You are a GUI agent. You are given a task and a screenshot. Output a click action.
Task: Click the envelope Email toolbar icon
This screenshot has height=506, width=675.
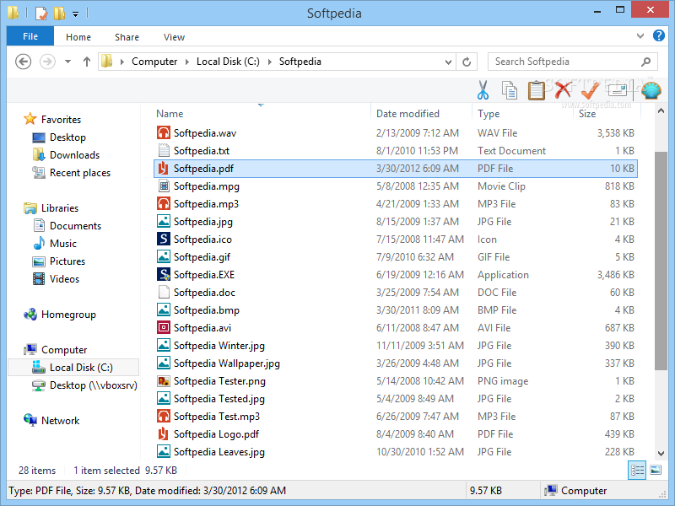click(x=618, y=90)
